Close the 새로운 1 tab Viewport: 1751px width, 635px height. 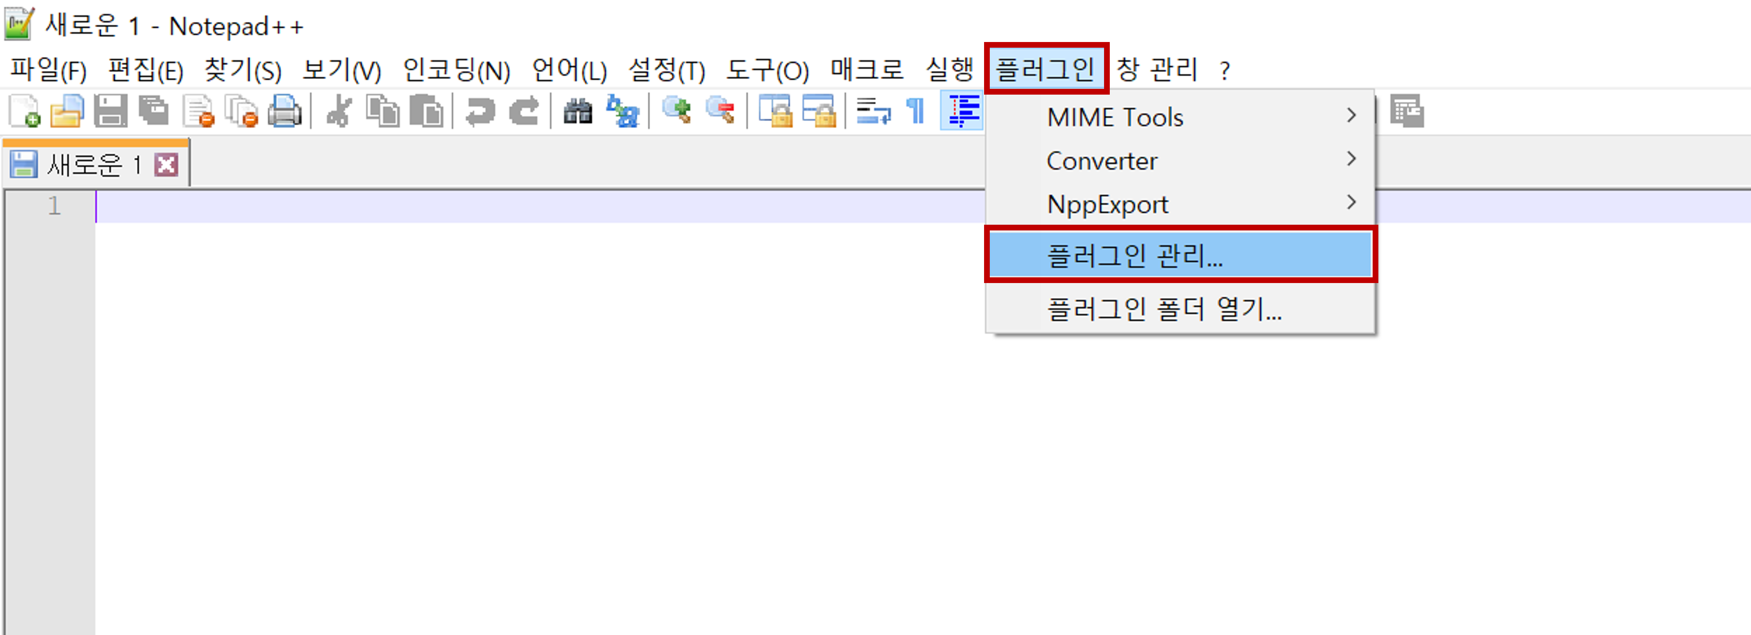tap(166, 165)
